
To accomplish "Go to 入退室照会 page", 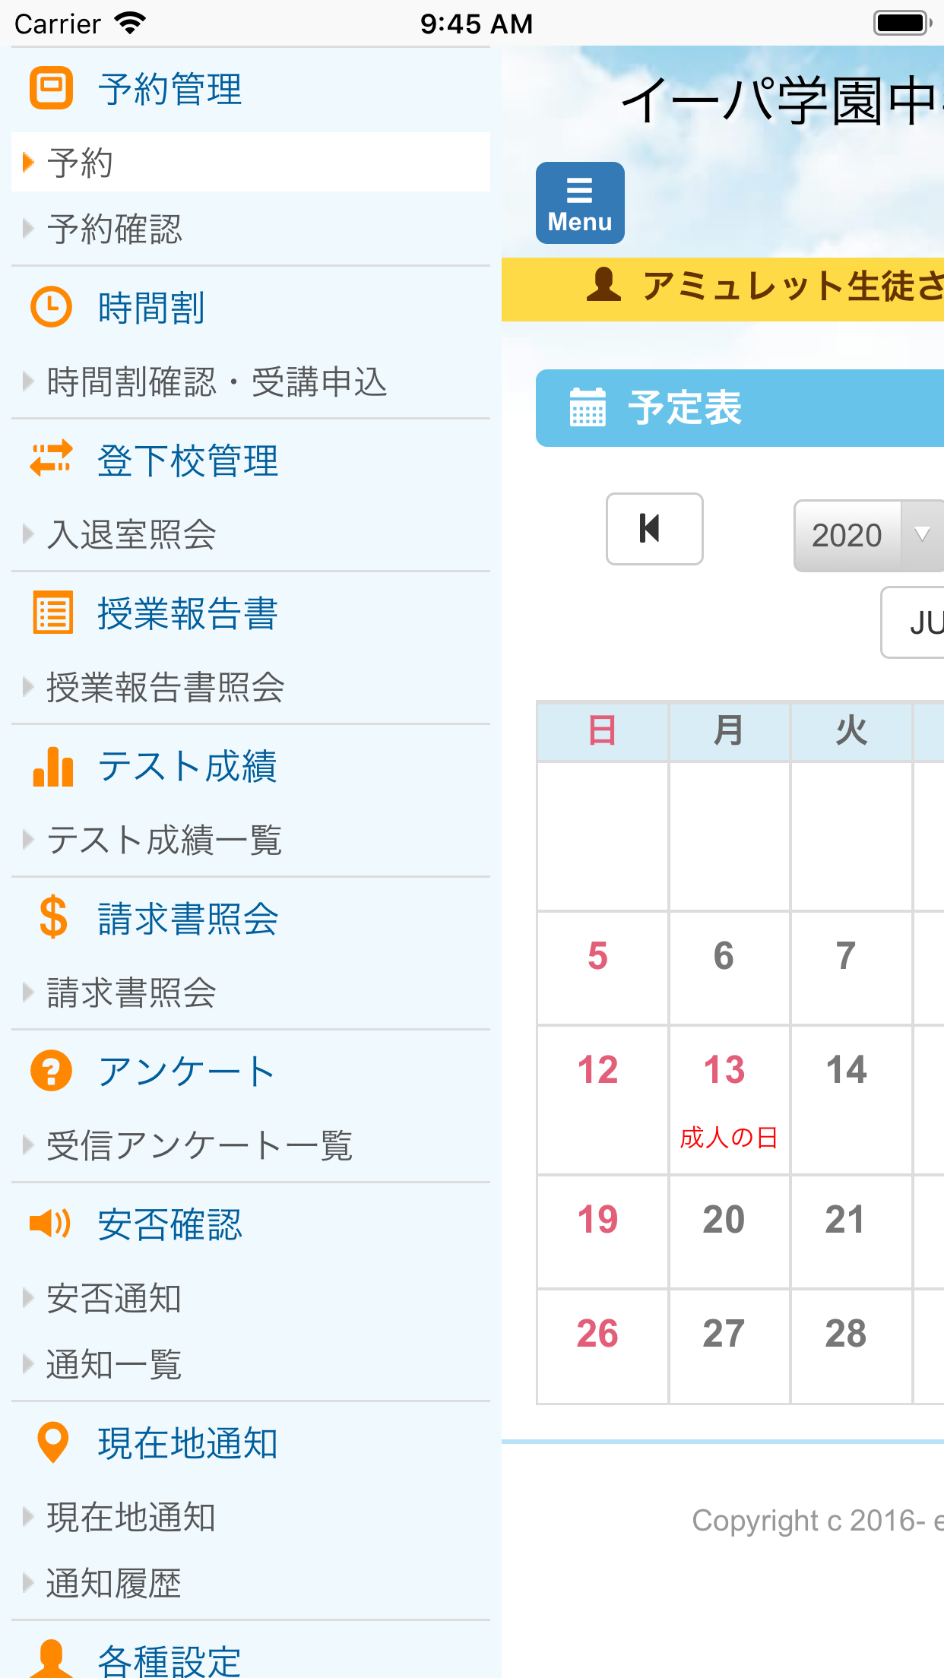I will 131,534.
